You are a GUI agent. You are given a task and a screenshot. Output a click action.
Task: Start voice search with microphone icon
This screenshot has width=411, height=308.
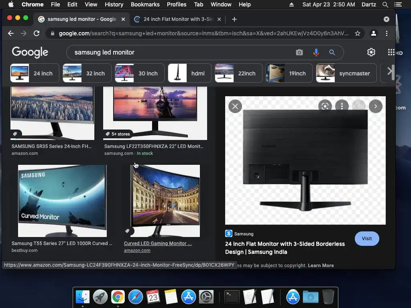316,53
